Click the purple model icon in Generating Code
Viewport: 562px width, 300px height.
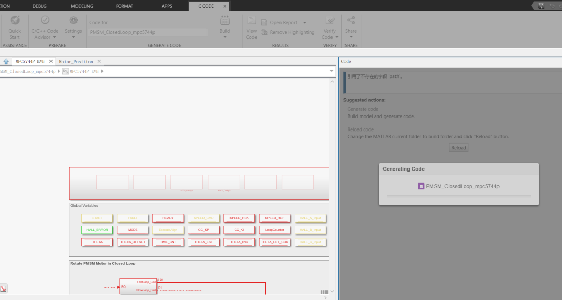(x=421, y=186)
